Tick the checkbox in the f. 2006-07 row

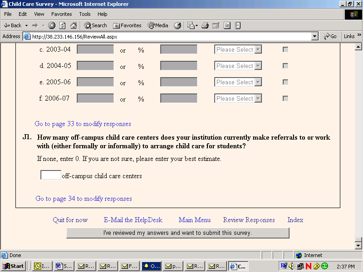(285, 98)
